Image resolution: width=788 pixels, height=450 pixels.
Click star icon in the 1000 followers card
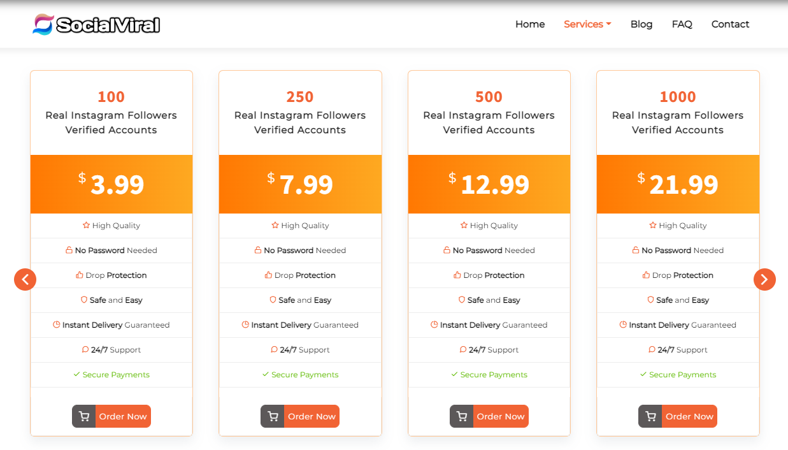(653, 225)
